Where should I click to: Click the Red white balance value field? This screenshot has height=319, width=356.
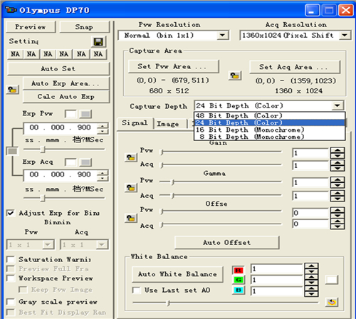277,269
